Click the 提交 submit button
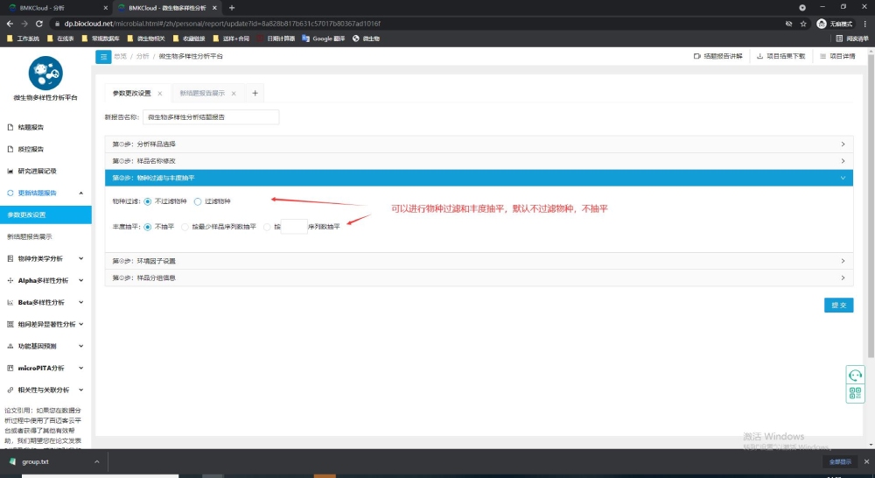 [x=838, y=305]
